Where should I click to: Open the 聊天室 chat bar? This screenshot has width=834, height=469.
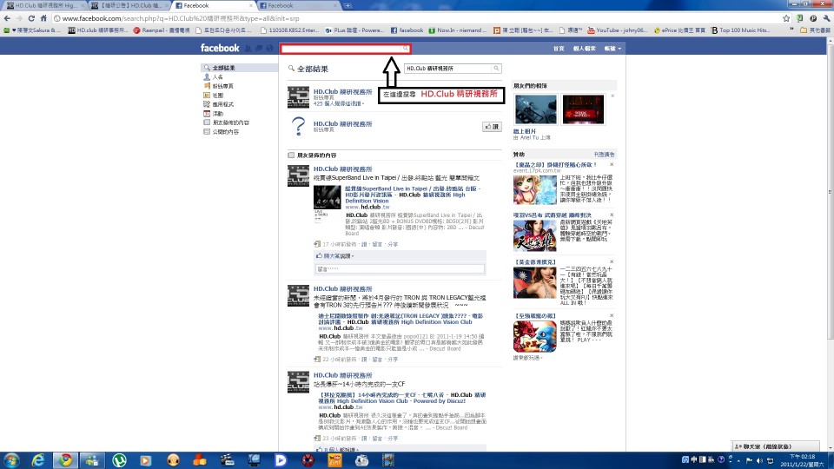[x=776, y=446]
